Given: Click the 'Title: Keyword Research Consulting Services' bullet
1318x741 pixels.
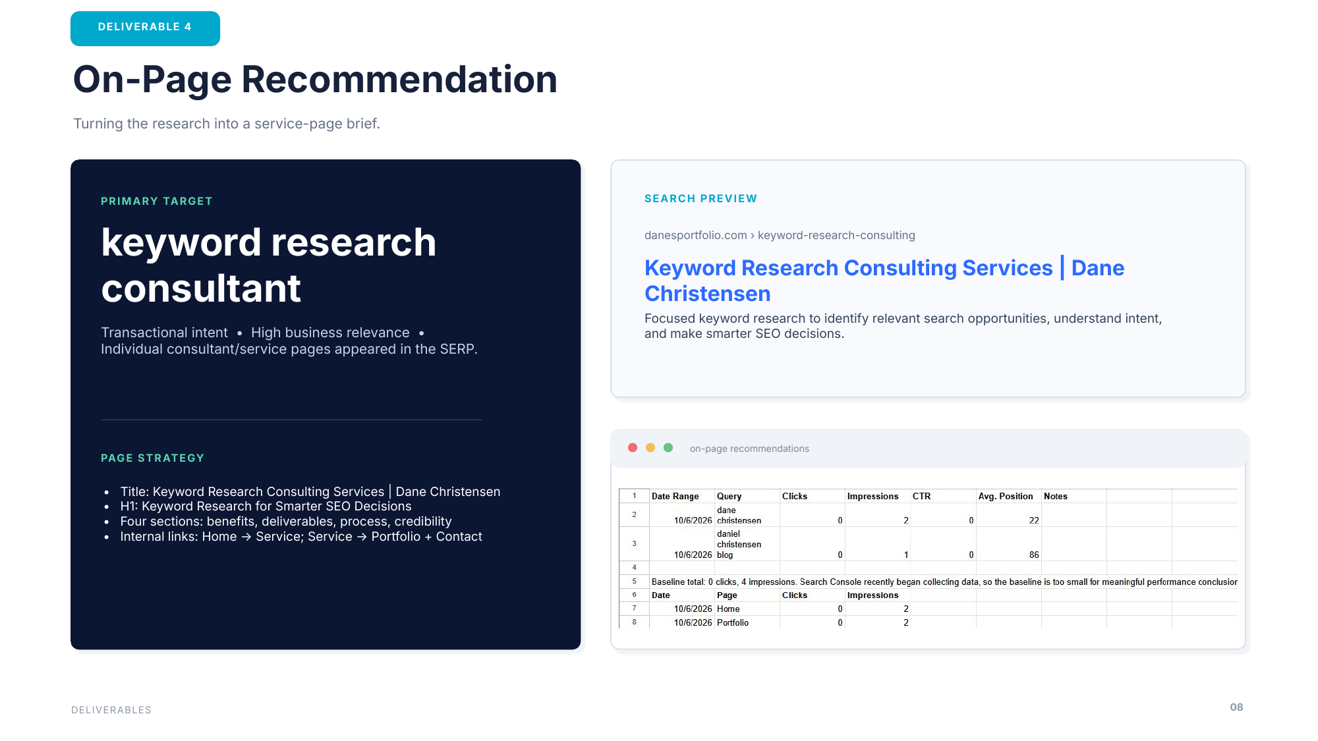Looking at the screenshot, I should click(x=310, y=491).
